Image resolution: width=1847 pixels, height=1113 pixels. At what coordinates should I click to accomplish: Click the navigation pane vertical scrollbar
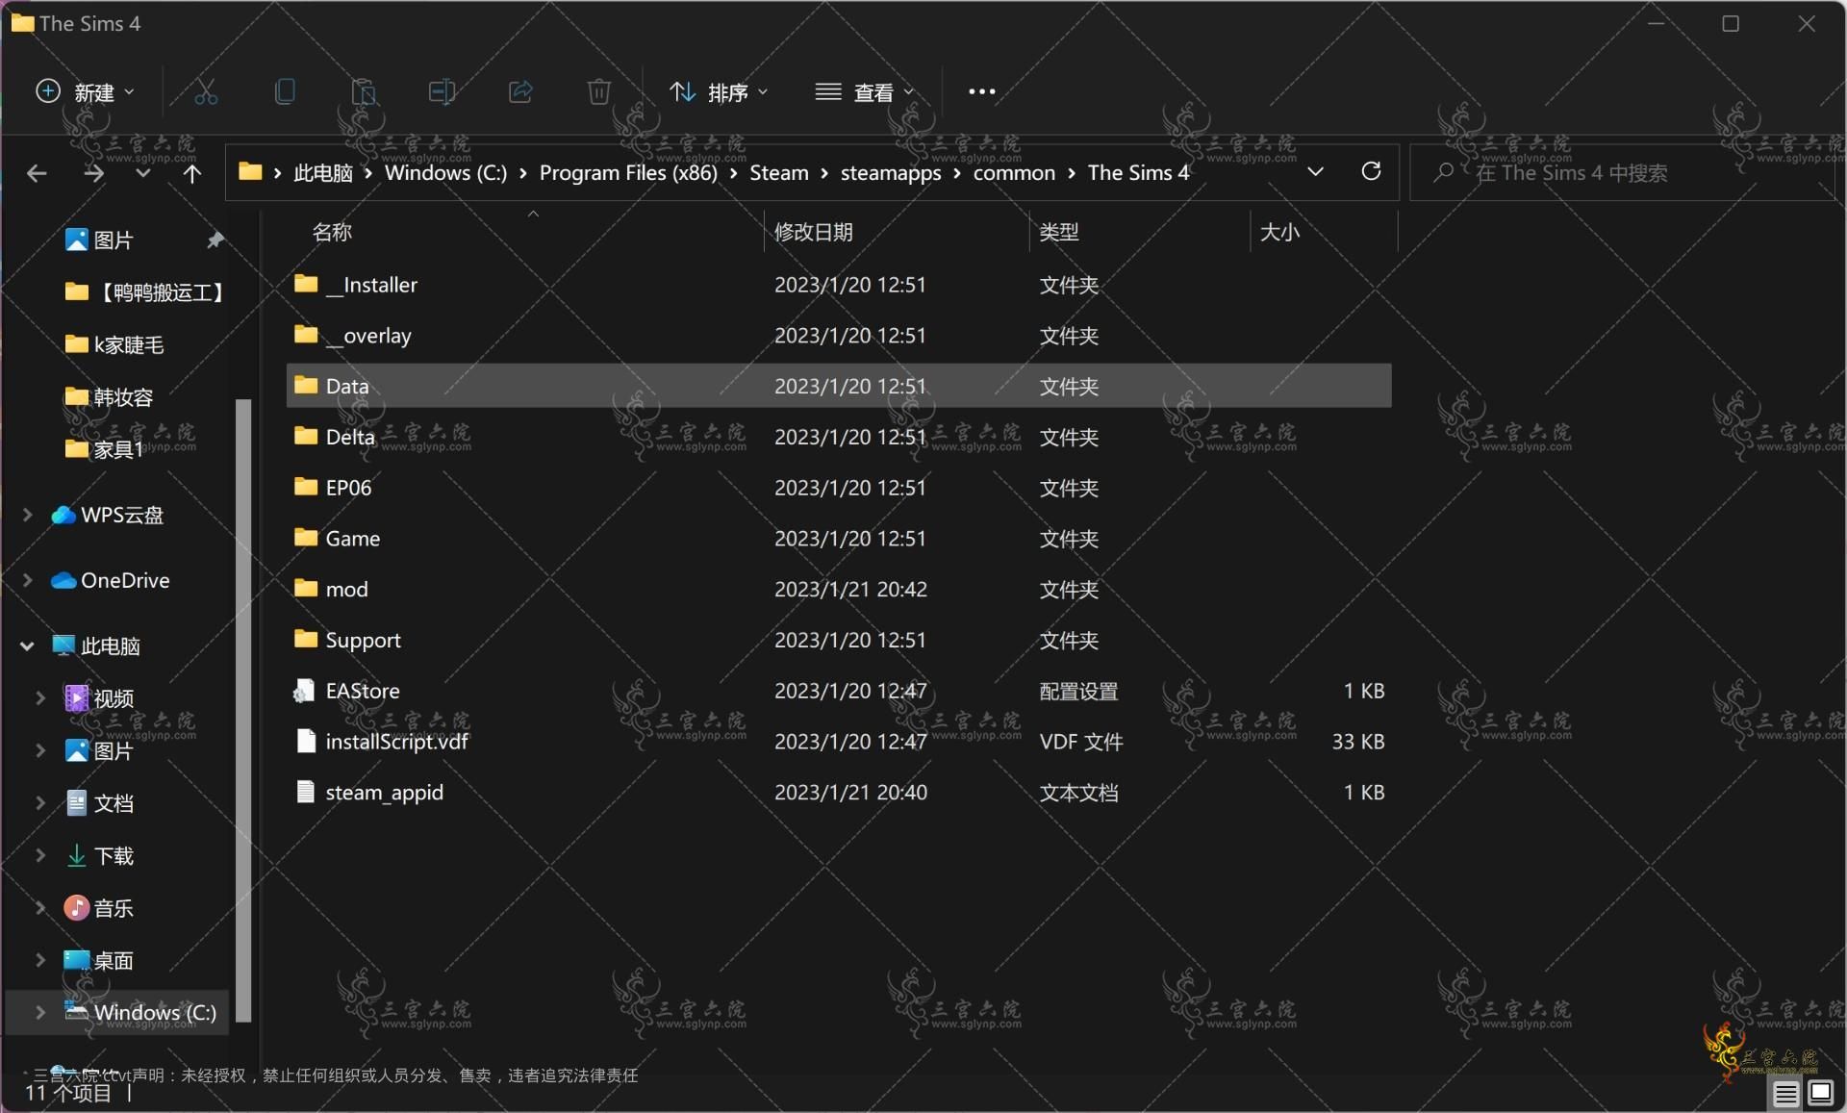coord(243,710)
